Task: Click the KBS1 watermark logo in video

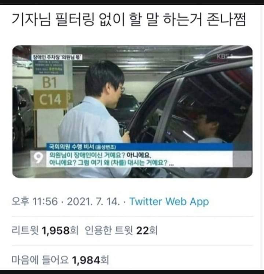Action: [225, 57]
